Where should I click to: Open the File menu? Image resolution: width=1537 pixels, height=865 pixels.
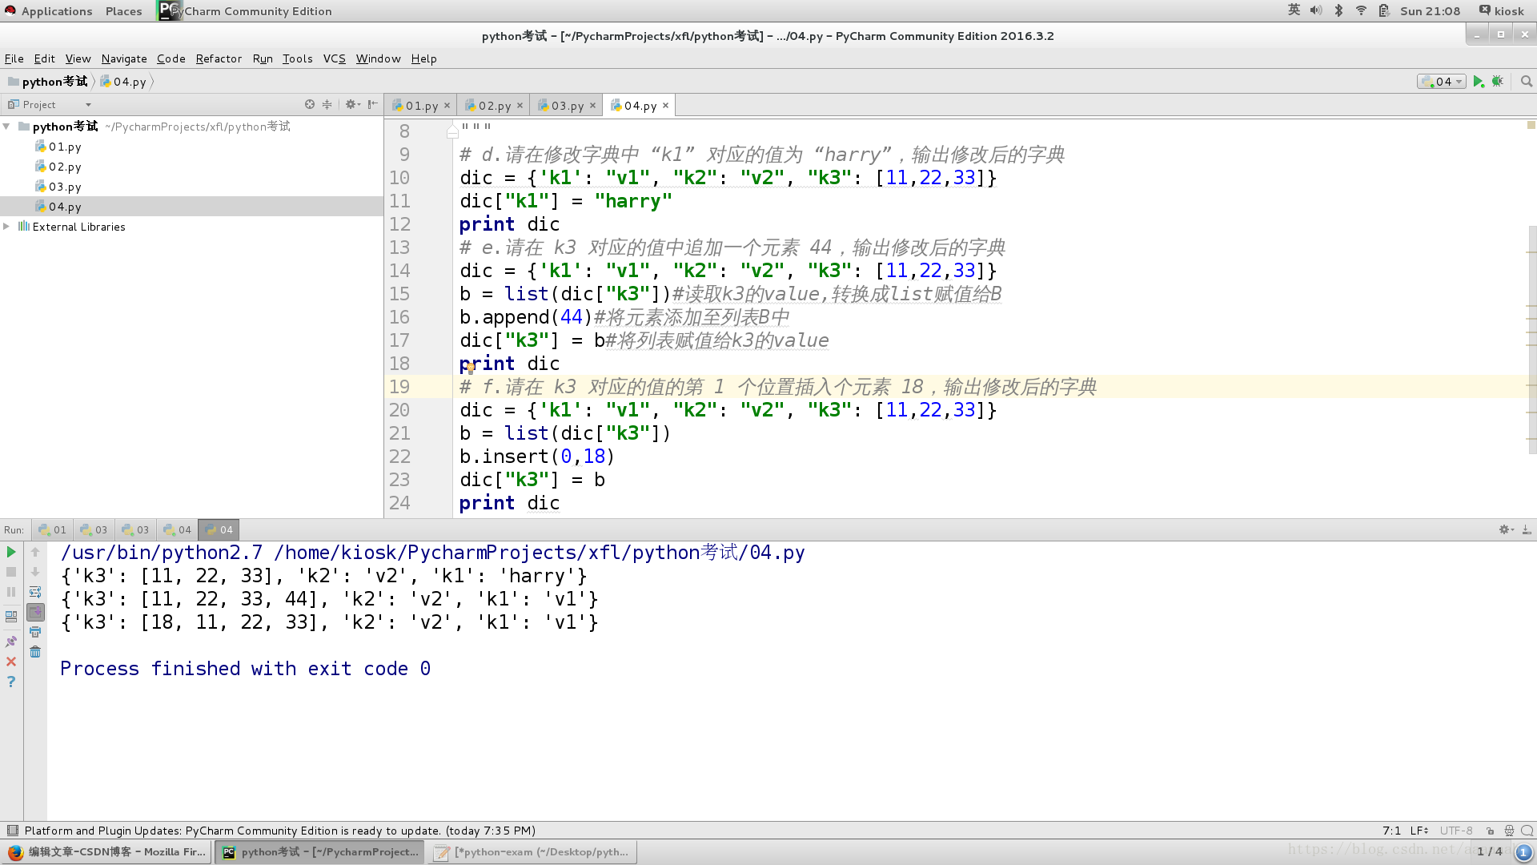pos(14,58)
